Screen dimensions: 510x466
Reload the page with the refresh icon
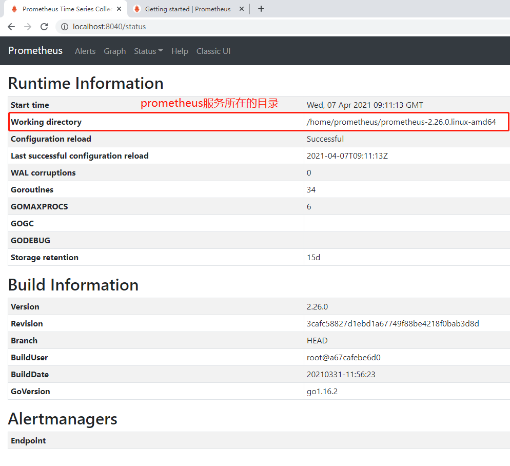pyautogui.click(x=44, y=27)
